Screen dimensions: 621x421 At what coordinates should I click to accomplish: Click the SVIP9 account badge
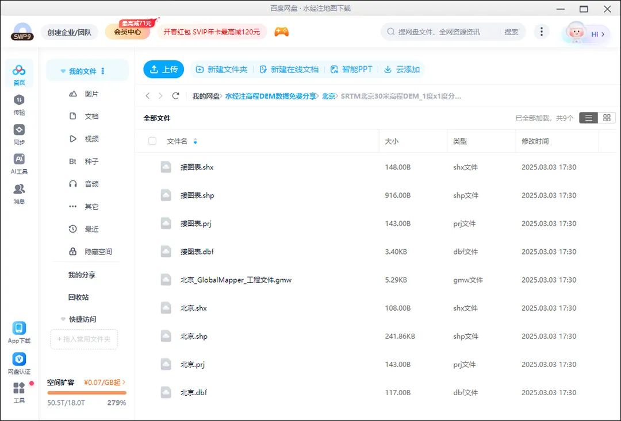(x=22, y=32)
